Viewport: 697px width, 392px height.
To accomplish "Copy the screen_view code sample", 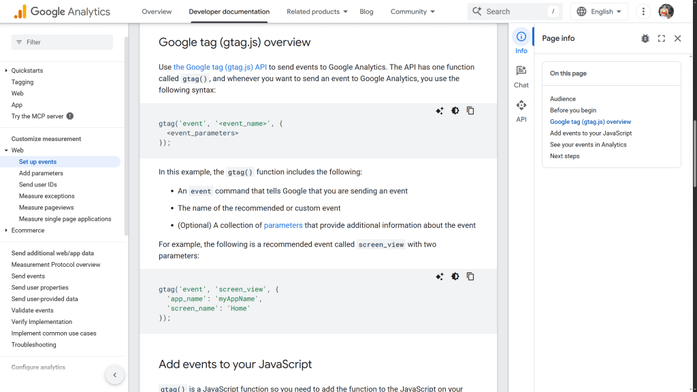I will pyautogui.click(x=470, y=276).
